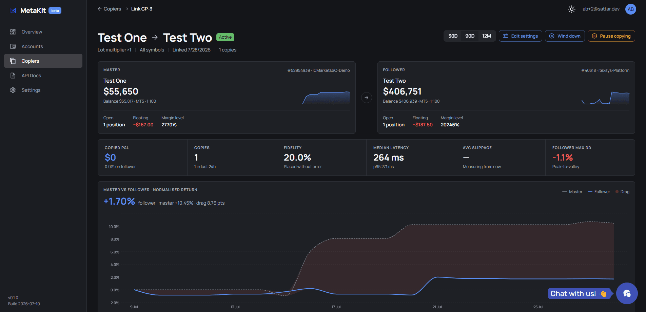Toggle light theme with sun icon
This screenshot has height=312, width=646.
click(x=572, y=9)
